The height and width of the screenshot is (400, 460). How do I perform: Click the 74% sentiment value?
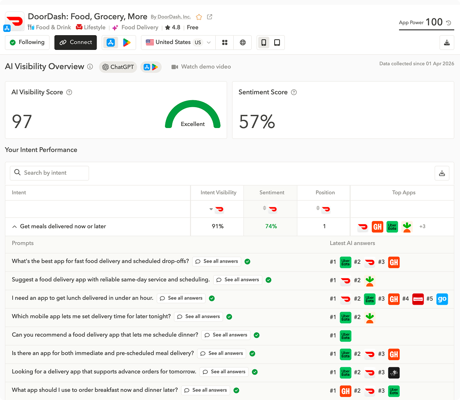(x=271, y=227)
